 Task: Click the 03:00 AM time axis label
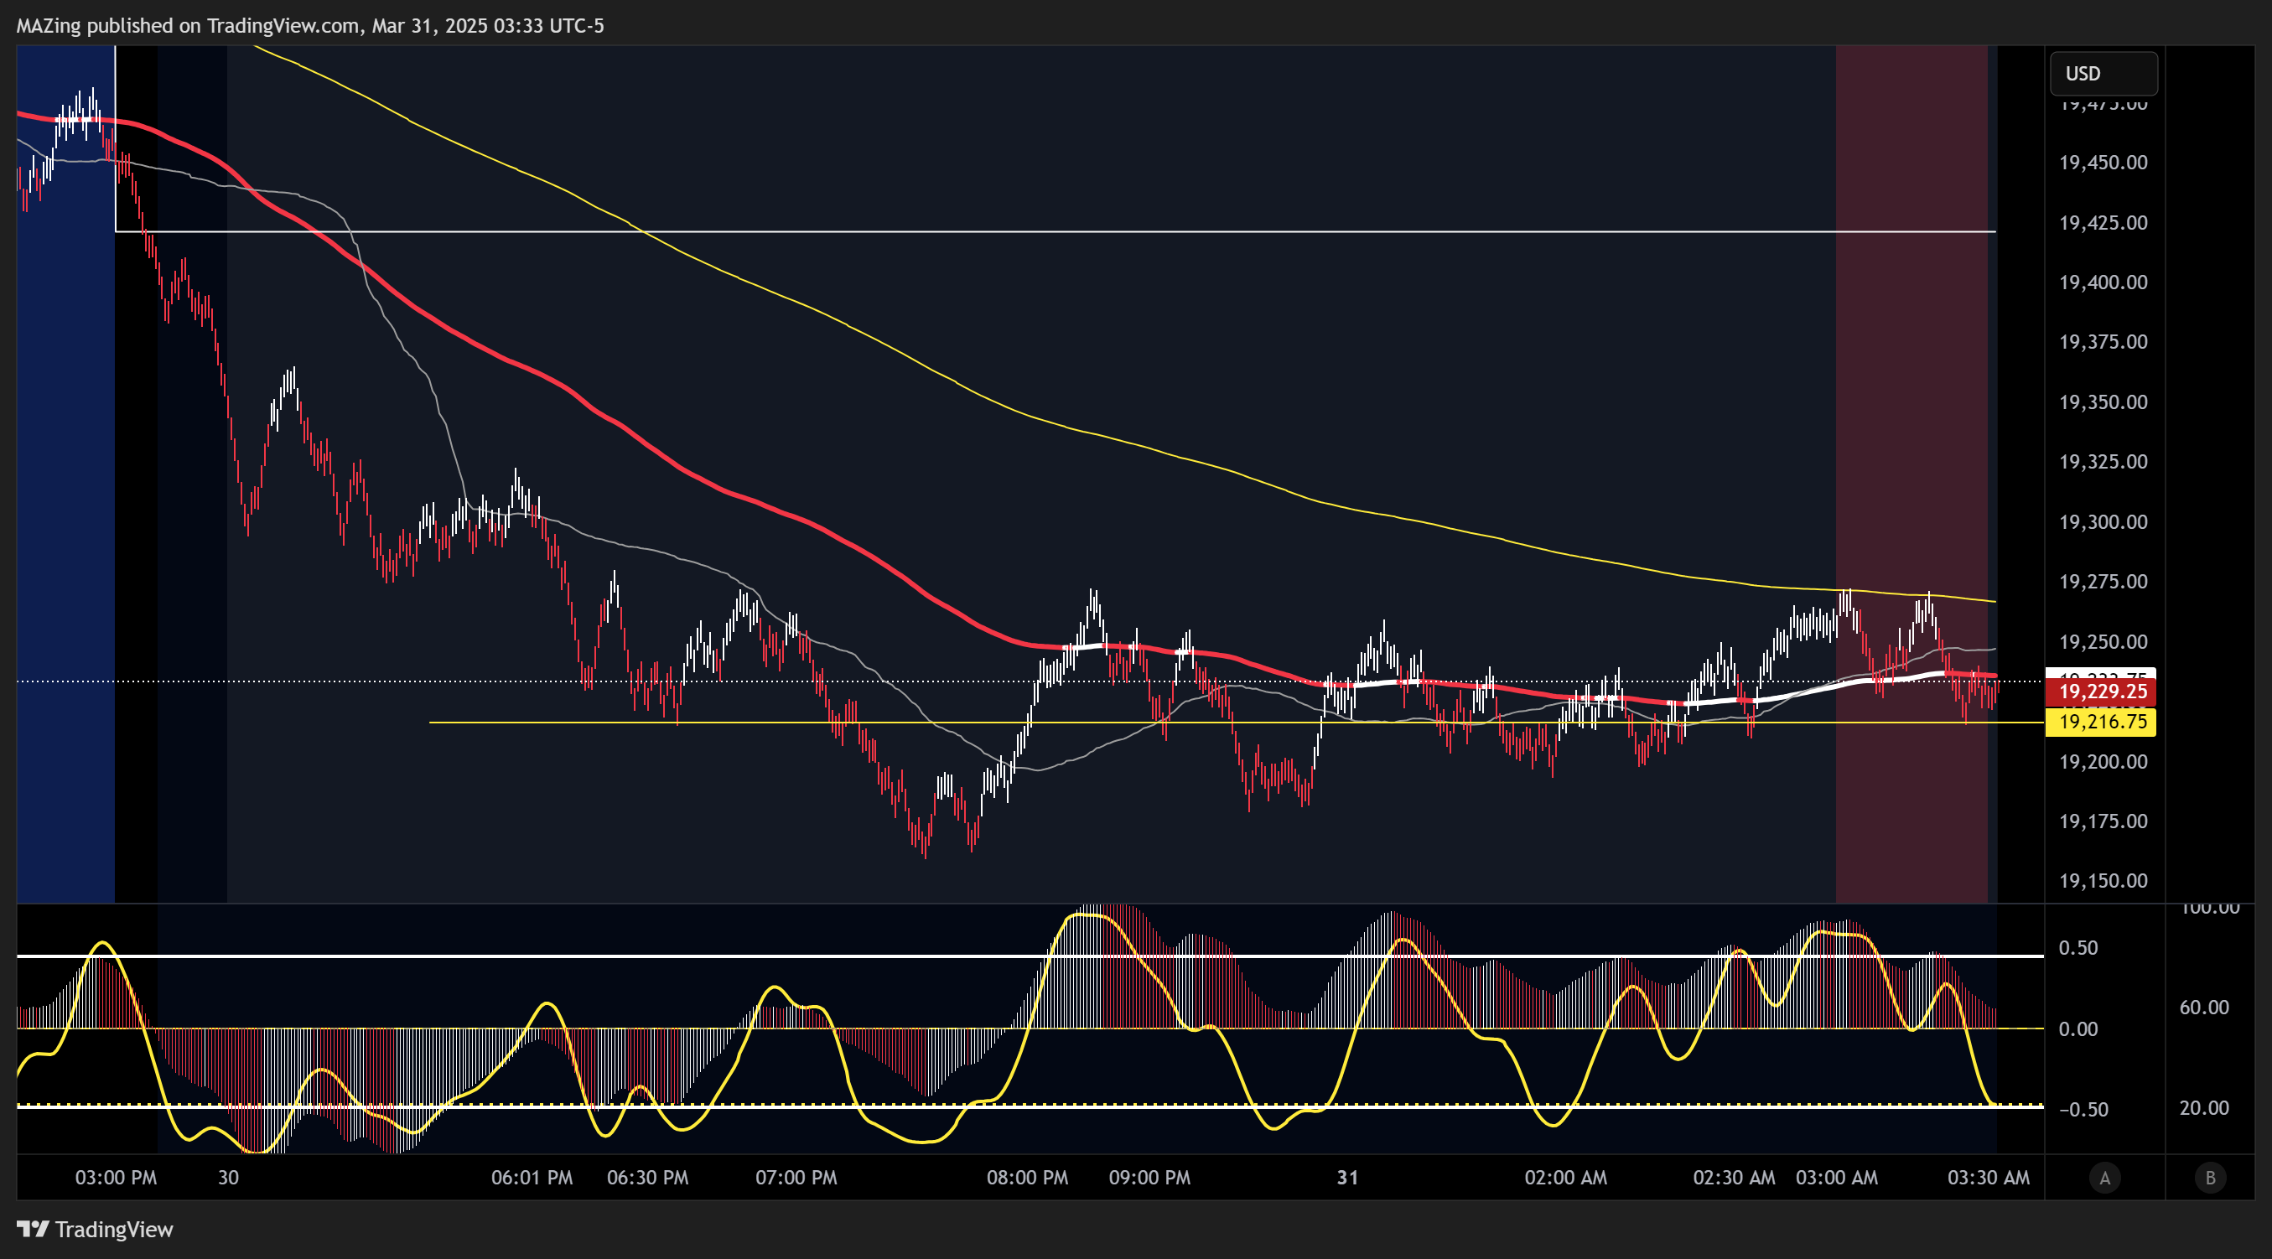pyautogui.click(x=1836, y=1178)
